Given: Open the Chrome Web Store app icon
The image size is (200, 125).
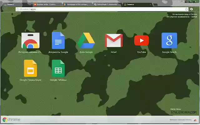Looking at the screenshot, I should pyautogui.click(x=30, y=41).
